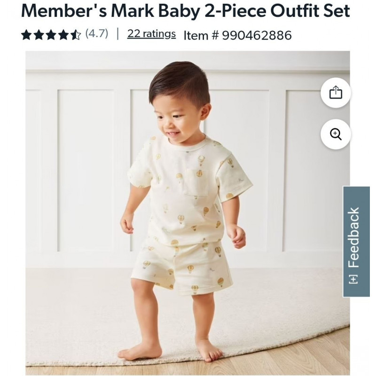Click the second rating star

click(x=39, y=35)
